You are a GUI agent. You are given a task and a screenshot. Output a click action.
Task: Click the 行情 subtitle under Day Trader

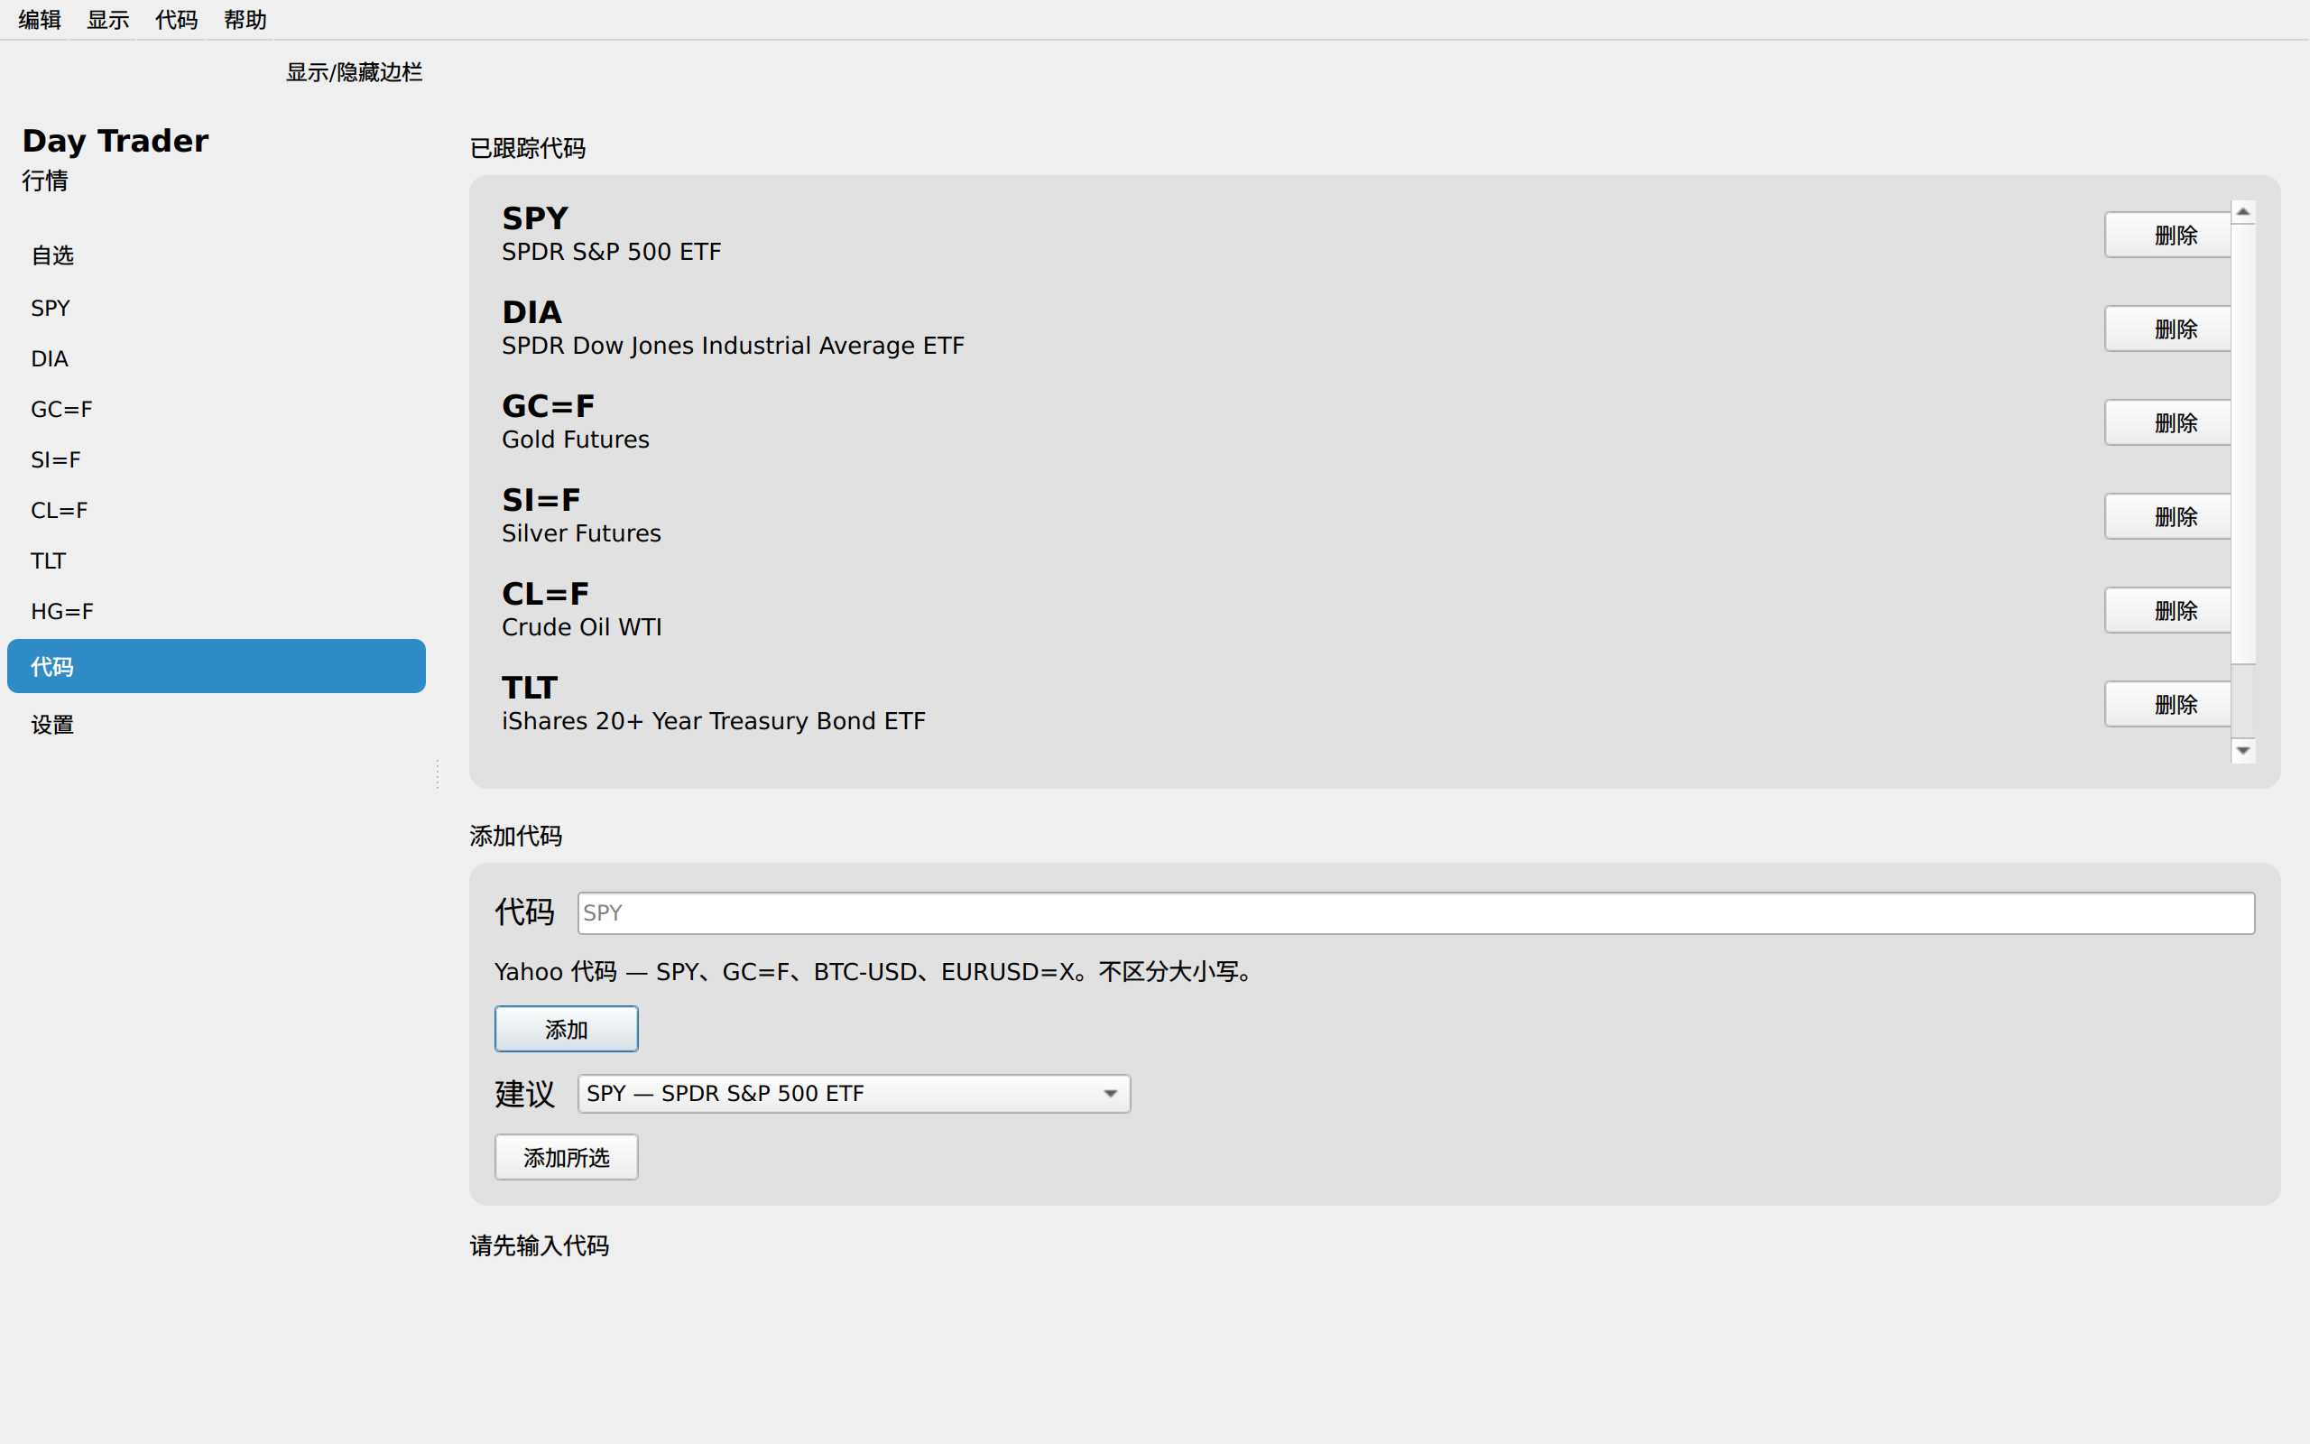click(x=45, y=181)
